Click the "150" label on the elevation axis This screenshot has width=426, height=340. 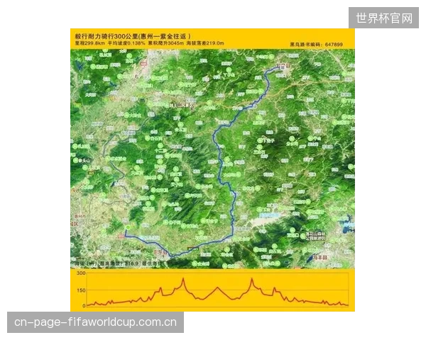pyautogui.click(x=81, y=290)
